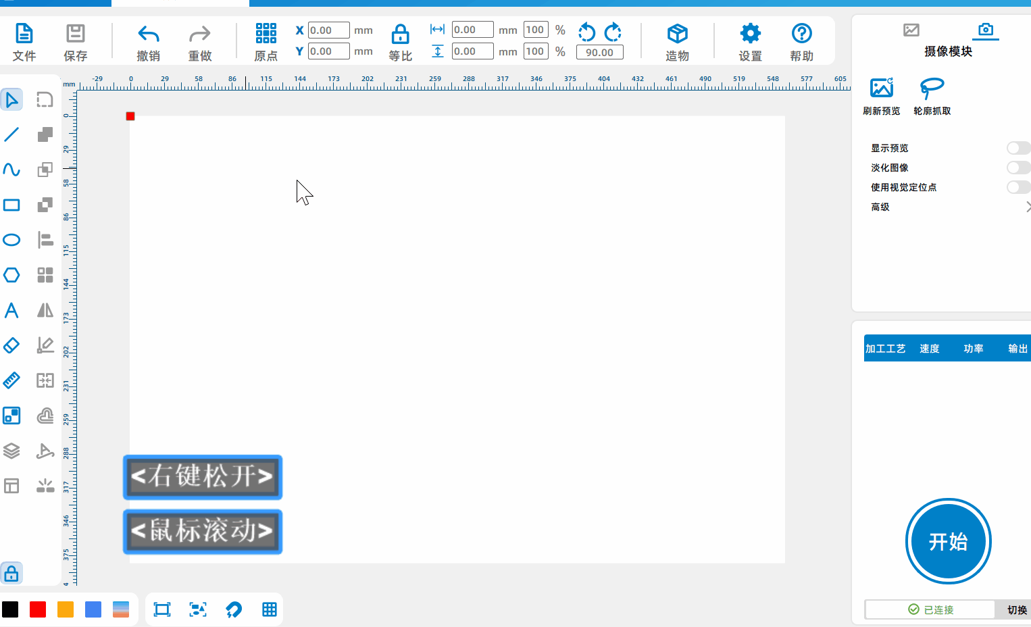This screenshot has height=627, width=1031.
Task: Click the focus selection view icon
Action: (x=198, y=609)
